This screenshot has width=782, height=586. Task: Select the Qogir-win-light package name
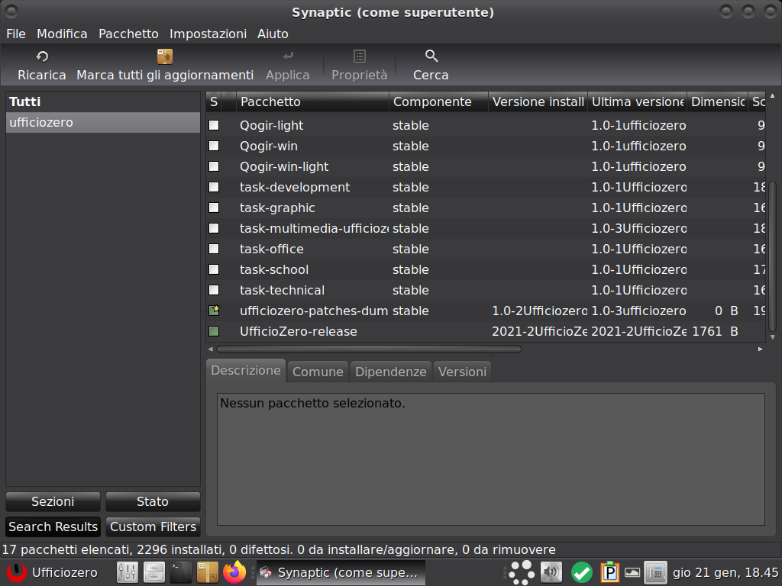pos(284,166)
